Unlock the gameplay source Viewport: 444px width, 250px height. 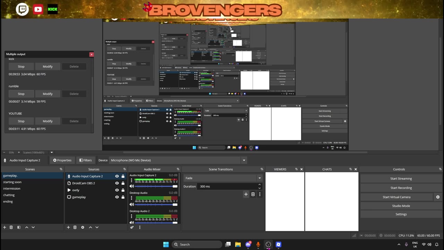pos(123,197)
